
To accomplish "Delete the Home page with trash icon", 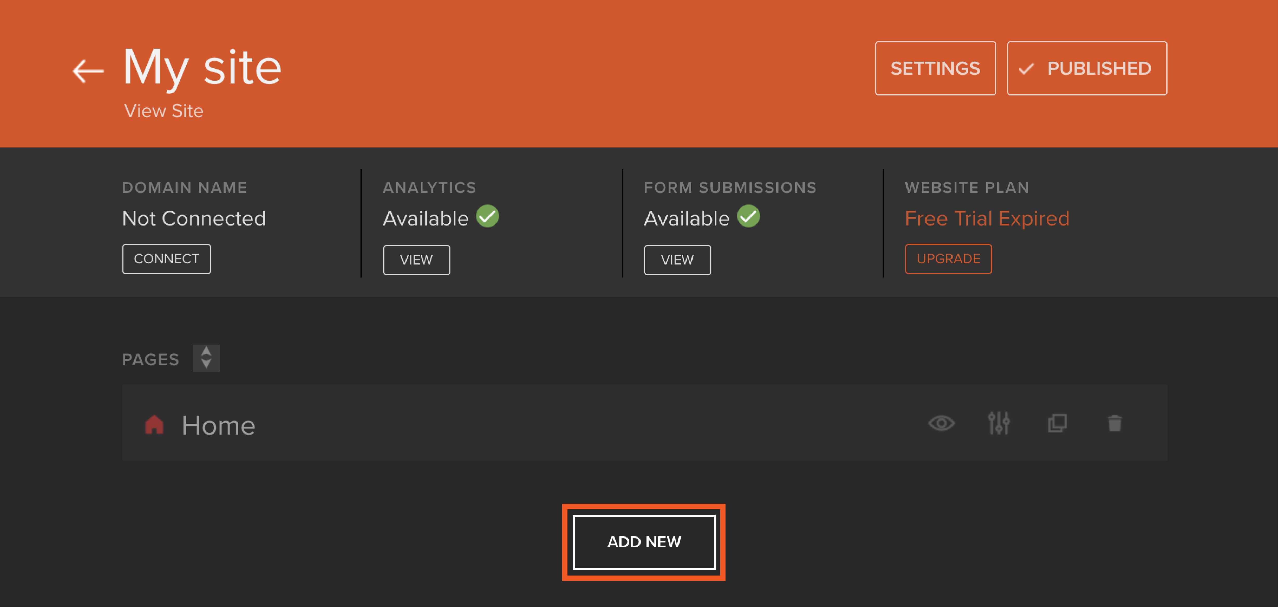I will [1114, 423].
